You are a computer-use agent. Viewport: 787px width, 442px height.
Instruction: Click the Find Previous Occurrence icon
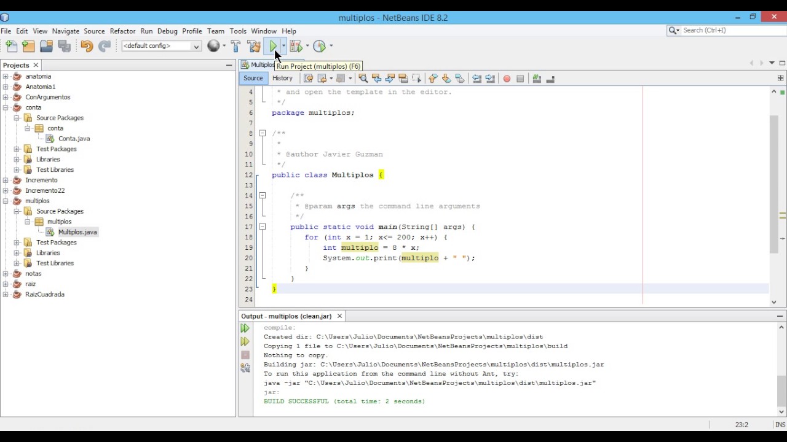pos(376,79)
